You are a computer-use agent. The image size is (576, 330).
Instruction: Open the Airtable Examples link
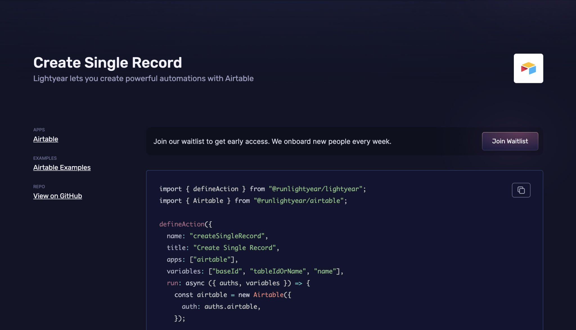coord(62,167)
